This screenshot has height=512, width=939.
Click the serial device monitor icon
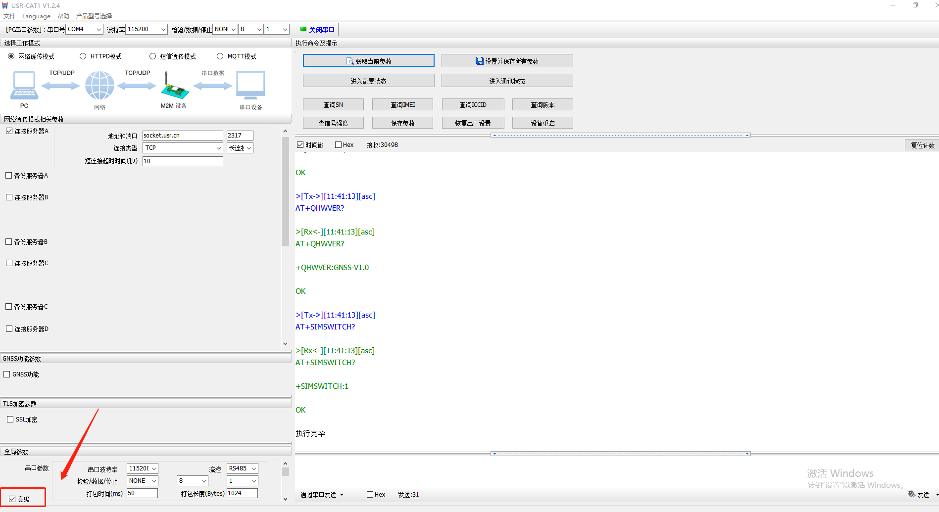tap(250, 85)
